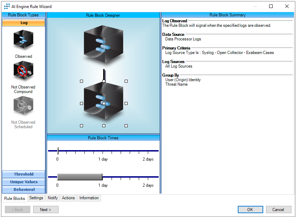Expand the Unique Values category
This screenshot has height=217, width=296.
coord(24,182)
